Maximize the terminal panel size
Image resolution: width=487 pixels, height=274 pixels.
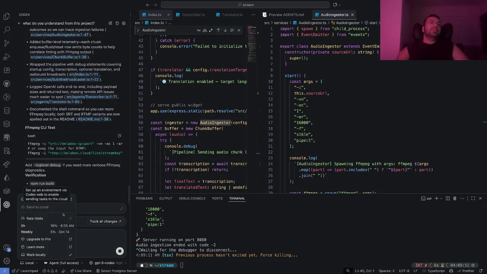(x=473, y=198)
